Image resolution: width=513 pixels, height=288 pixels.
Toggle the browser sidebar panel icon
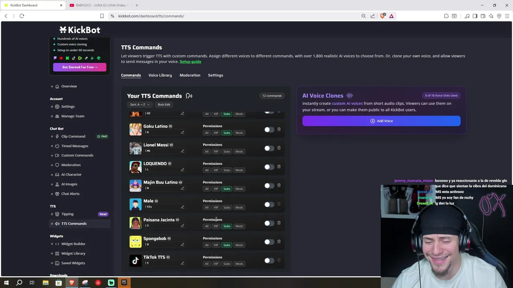point(475,16)
